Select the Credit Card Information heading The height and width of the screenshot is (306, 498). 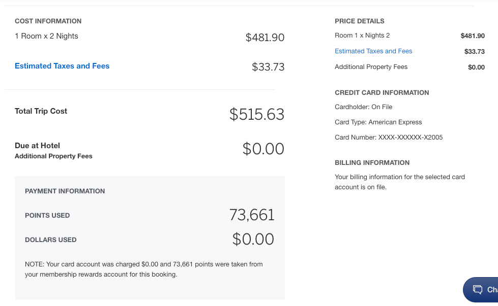click(382, 93)
